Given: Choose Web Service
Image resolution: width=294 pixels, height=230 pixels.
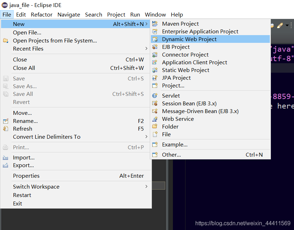Looking at the screenshot, I should tap(210, 119).
